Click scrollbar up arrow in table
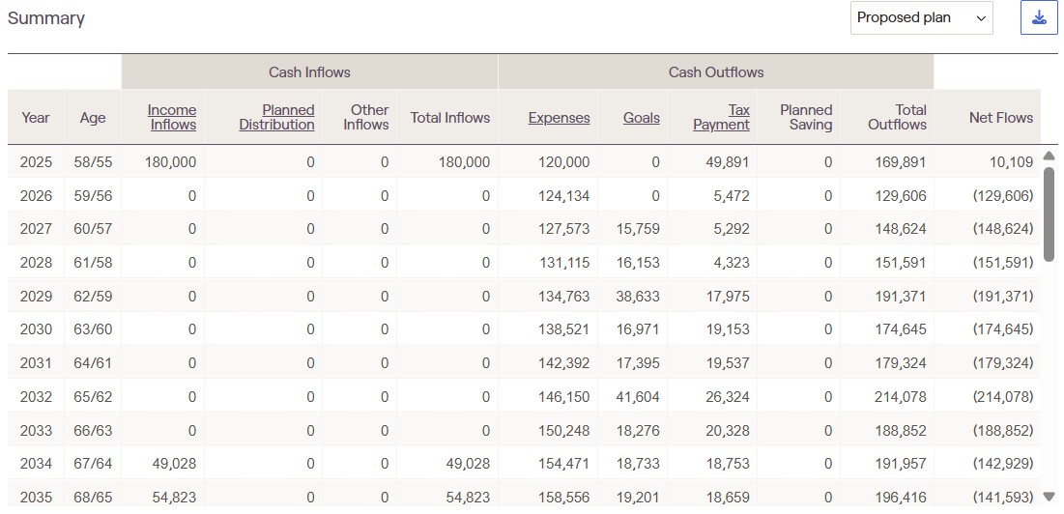Image resolution: width=1064 pixels, height=514 pixels. [1050, 157]
